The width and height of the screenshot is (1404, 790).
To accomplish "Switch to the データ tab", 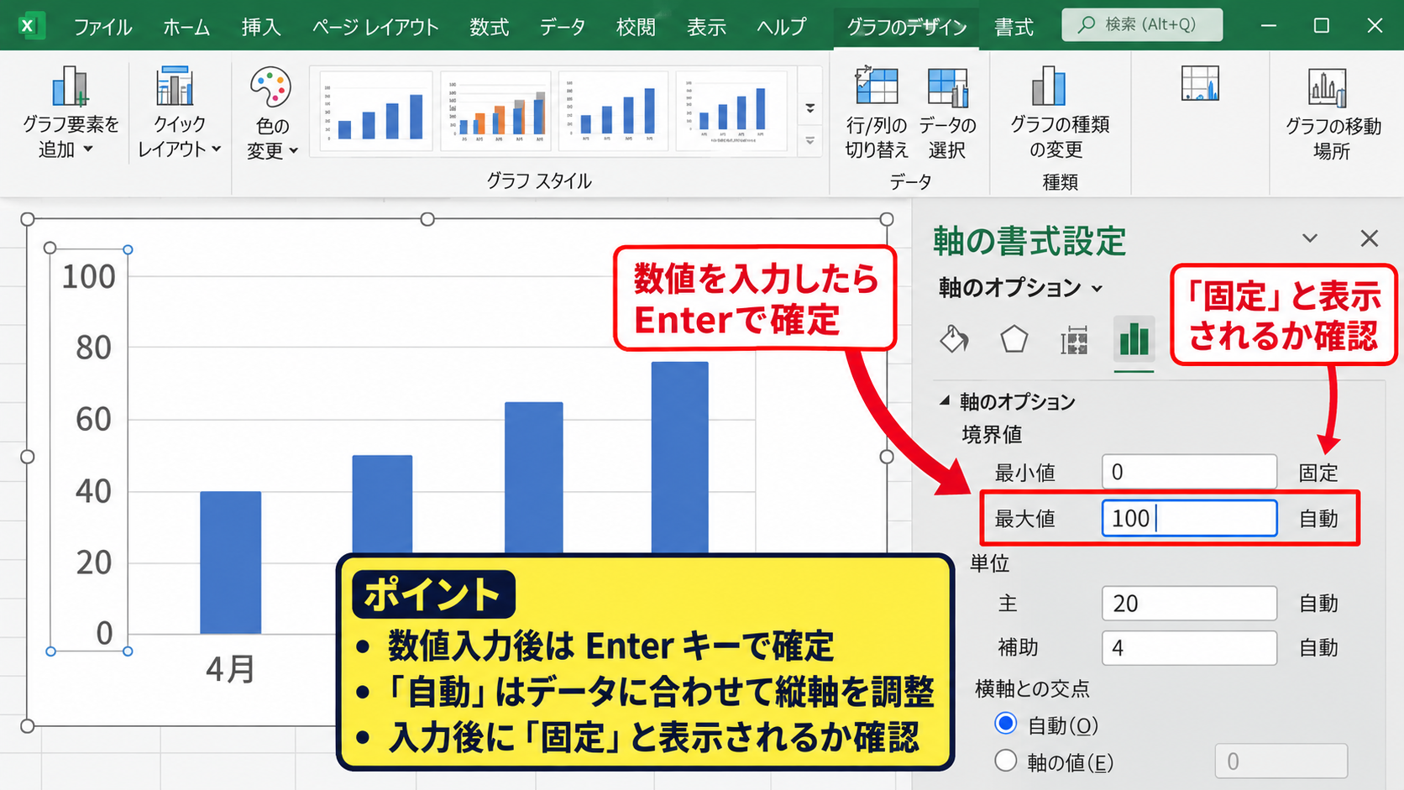I will point(562,27).
